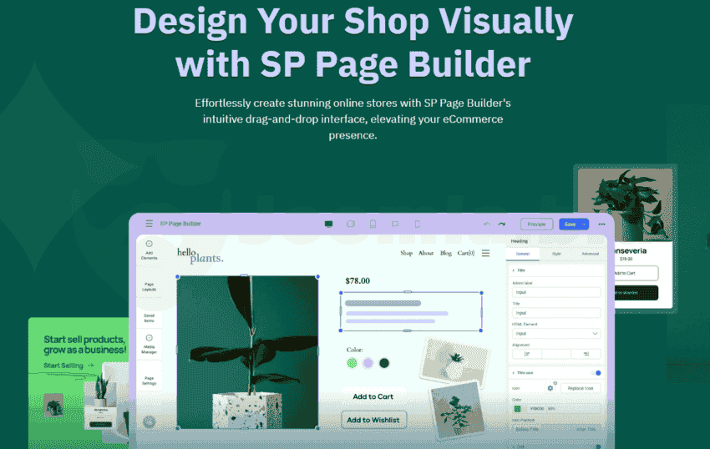Click the Add to Wishlist button

click(373, 419)
